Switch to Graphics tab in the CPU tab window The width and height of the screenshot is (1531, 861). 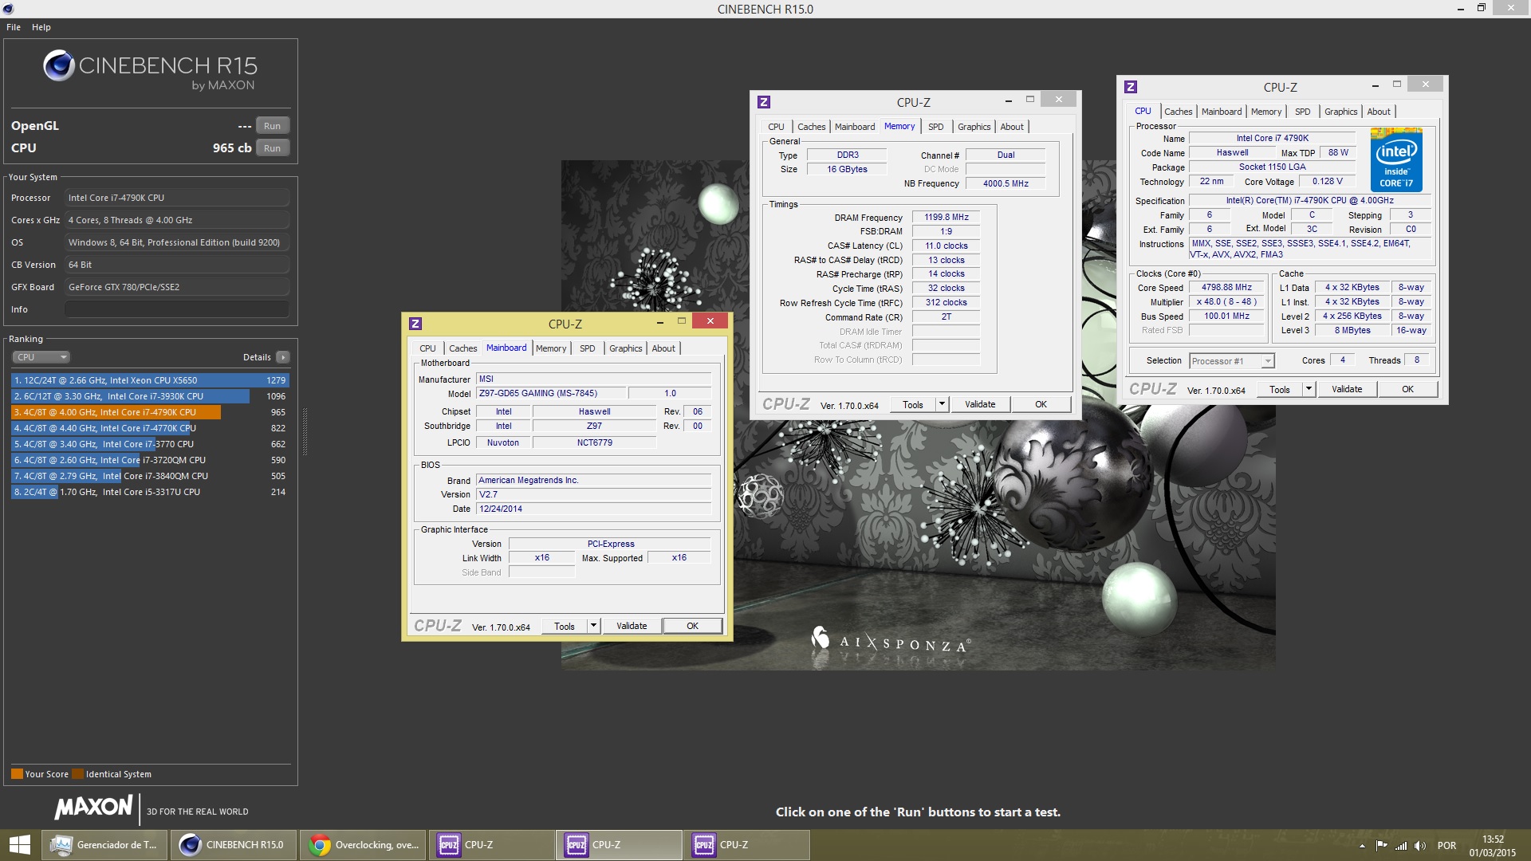(1340, 112)
